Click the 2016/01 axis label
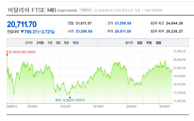This screenshot has height=121, width=194. tap(132, 106)
